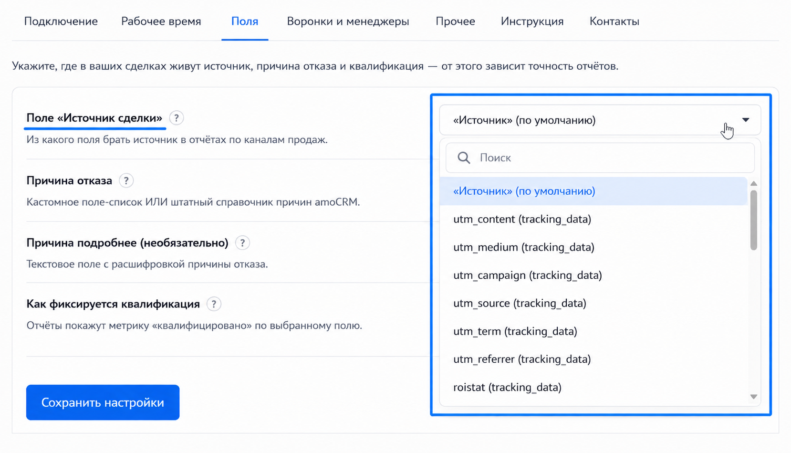This screenshot has height=453, width=791.
Task: Click the magnifier icon in search box
Action: (x=464, y=158)
